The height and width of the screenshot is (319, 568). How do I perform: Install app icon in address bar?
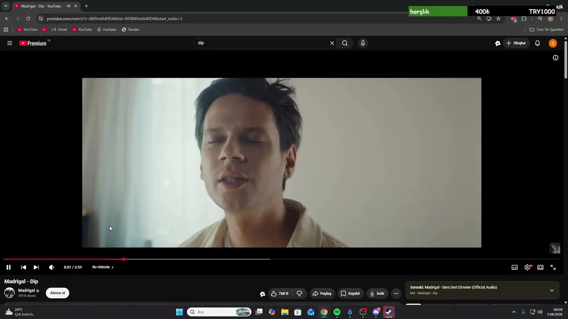(x=489, y=19)
